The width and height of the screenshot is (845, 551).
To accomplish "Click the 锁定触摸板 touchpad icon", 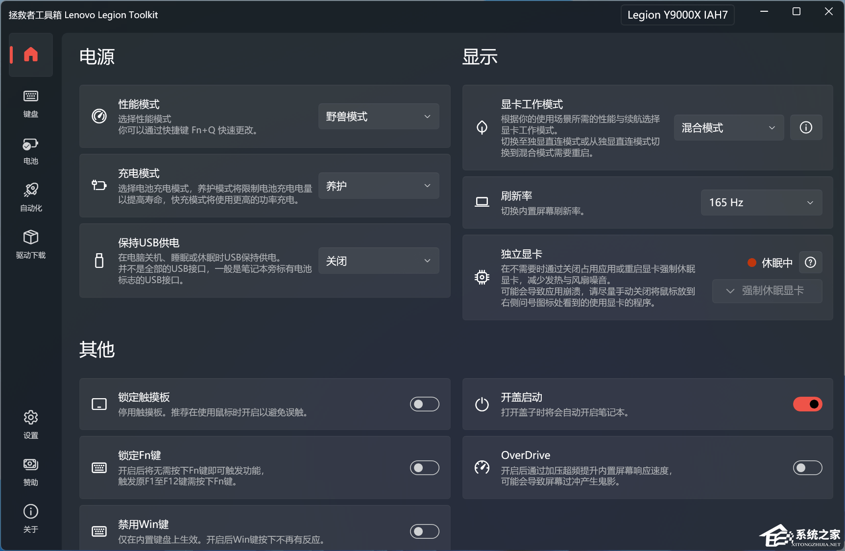I will (x=99, y=404).
